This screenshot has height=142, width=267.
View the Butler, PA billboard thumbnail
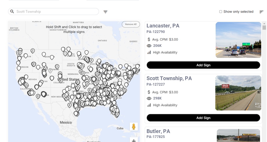(238, 135)
